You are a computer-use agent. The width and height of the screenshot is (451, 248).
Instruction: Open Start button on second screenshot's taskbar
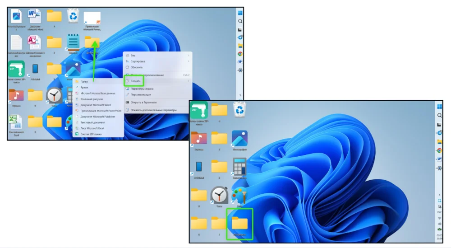point(439,107)
